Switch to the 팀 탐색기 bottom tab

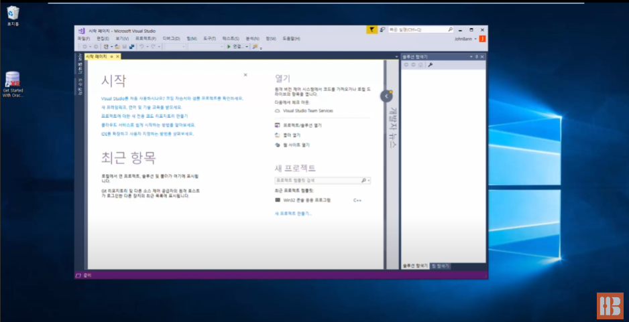tap(441, 266)
